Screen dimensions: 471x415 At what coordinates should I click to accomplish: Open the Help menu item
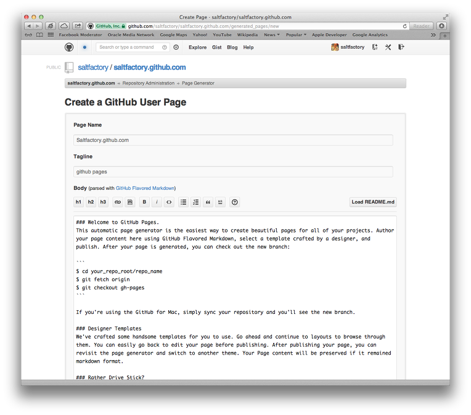pos(248,47)
